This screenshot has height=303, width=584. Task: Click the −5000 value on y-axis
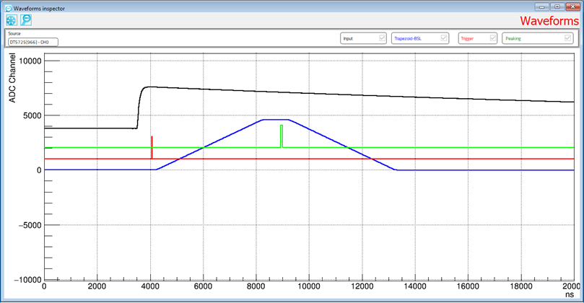pos(30,225)
